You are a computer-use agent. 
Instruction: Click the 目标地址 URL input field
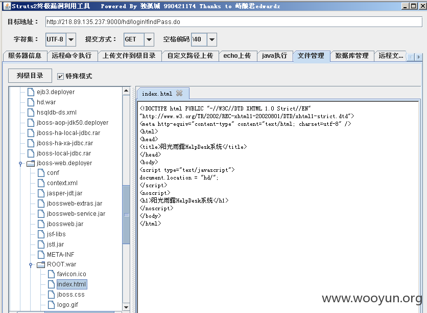point(233,22)
